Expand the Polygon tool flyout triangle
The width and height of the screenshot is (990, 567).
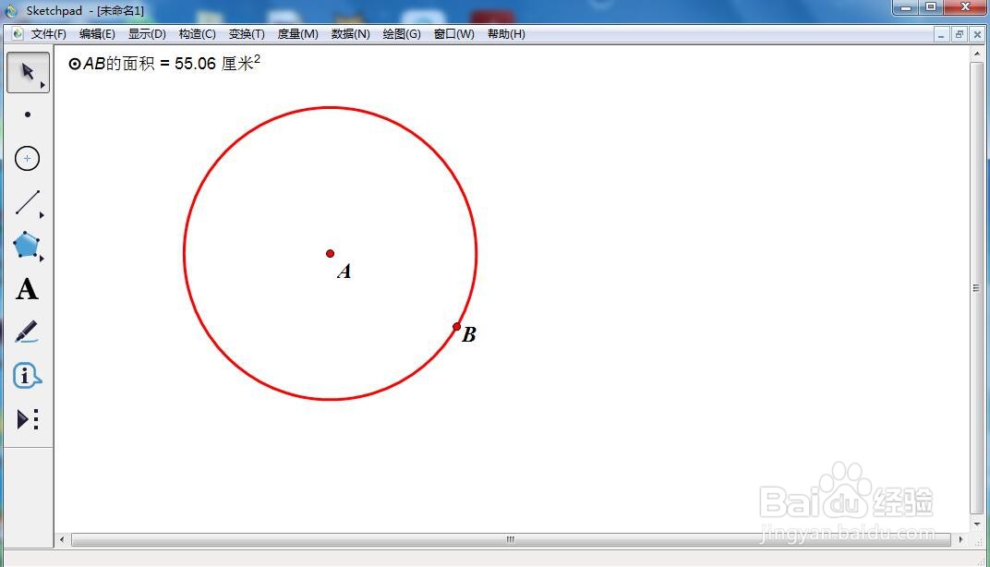click(42, 259)
